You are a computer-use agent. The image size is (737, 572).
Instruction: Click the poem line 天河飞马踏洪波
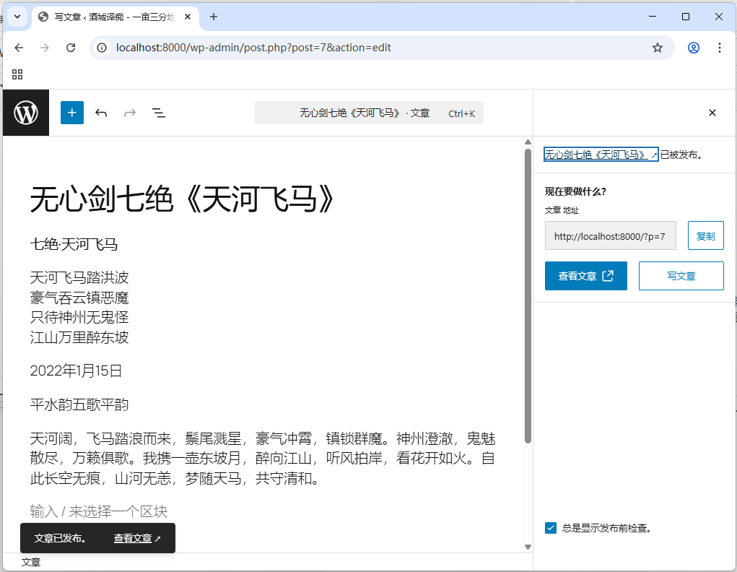pyautogui.click(x=79, y=277)
